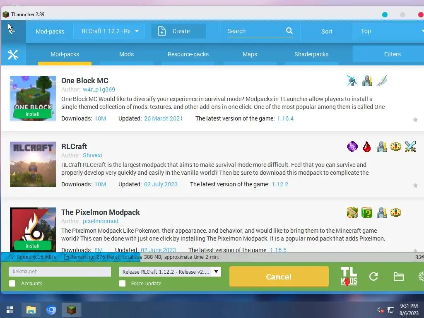Click the Mod-packs label in top bar
The image size is (424, 318).
50,31
